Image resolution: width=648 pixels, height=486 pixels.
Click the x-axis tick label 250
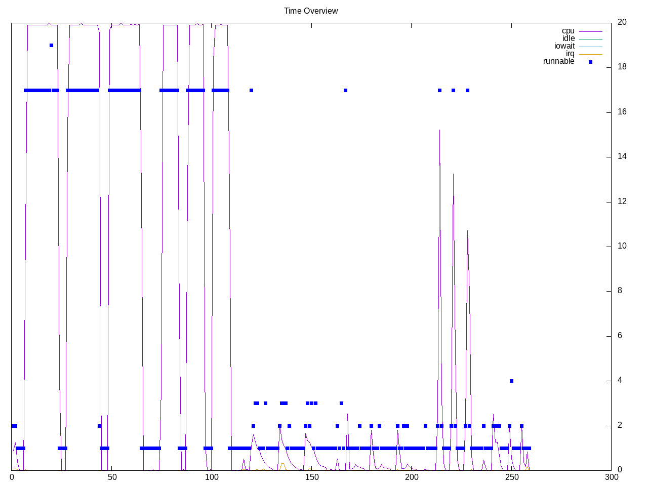511,477
